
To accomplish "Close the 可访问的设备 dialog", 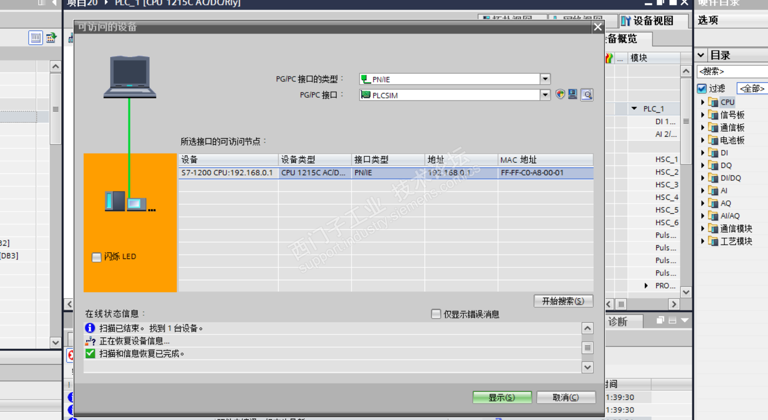I will [x=598, y=27].
